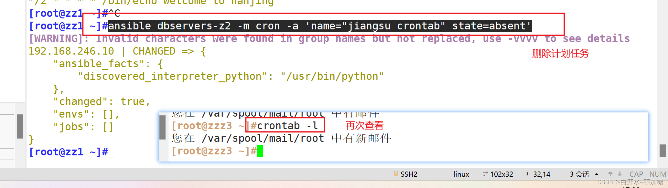Click the "jobs": [] output line

pyautogui.click(x=83, y=127)
